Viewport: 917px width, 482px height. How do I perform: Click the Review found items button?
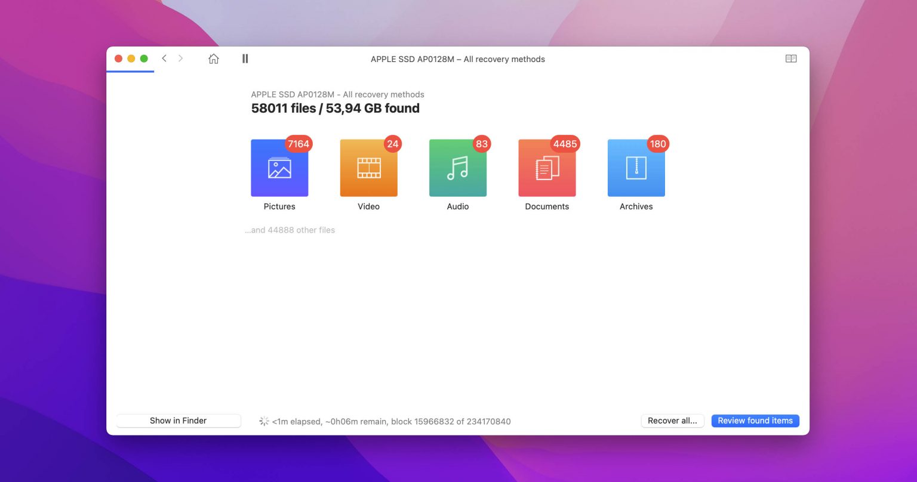click(755, 421)
